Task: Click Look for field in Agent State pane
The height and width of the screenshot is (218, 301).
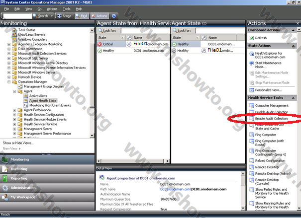Action: 220,31
